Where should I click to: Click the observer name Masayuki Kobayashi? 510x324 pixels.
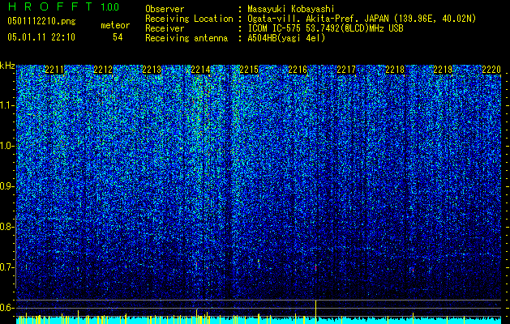(291, 9)
